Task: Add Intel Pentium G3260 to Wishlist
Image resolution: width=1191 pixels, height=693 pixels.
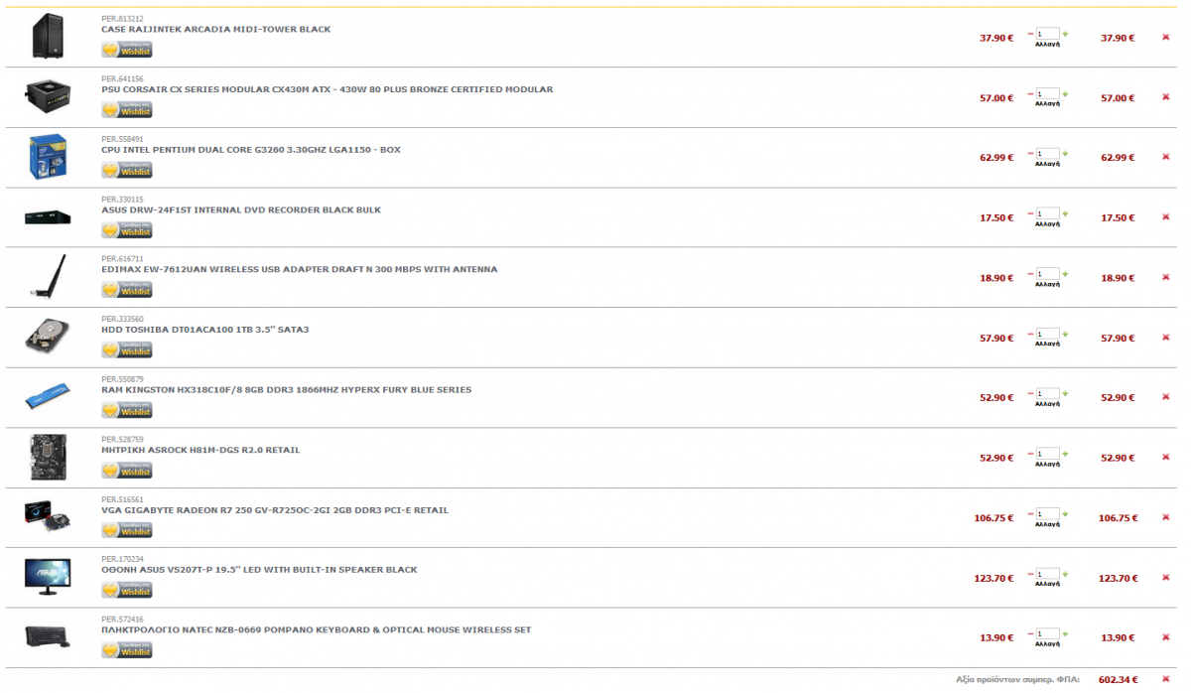Action: (x=127, y=170)
